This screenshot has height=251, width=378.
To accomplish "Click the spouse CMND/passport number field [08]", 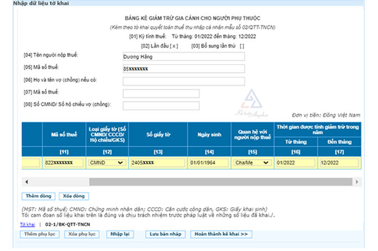I will pos(161,106).
